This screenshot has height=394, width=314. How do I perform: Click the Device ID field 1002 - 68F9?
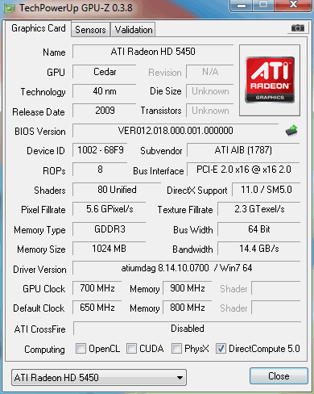coord(100,150)
